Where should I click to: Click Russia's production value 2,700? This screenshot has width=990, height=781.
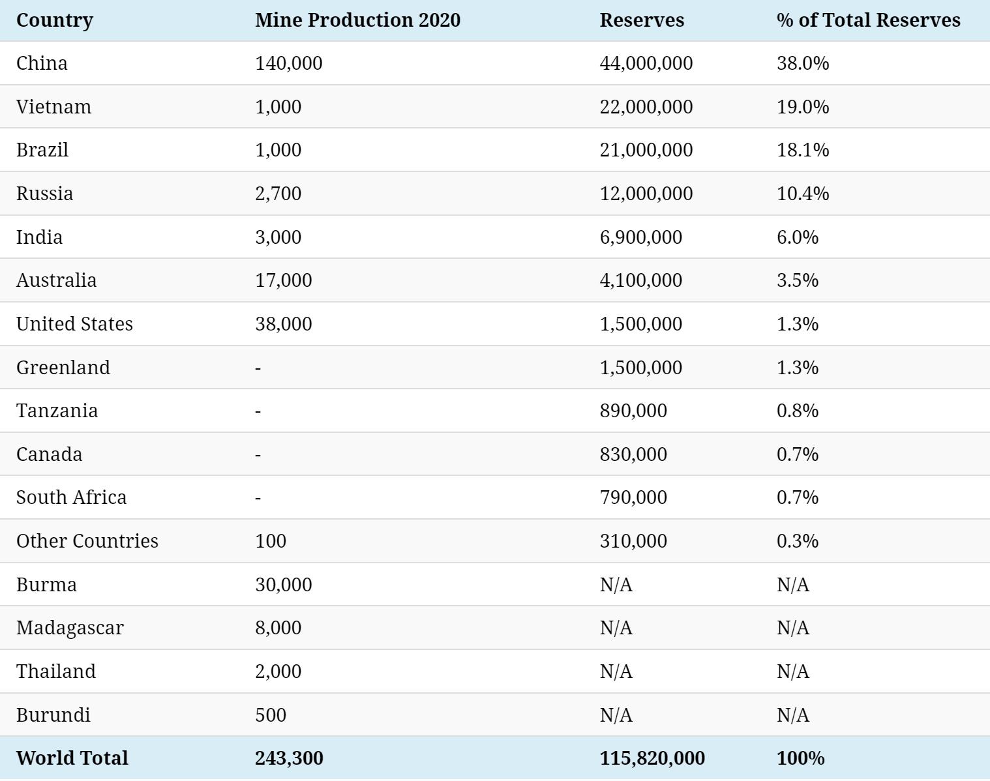point(278,194)
